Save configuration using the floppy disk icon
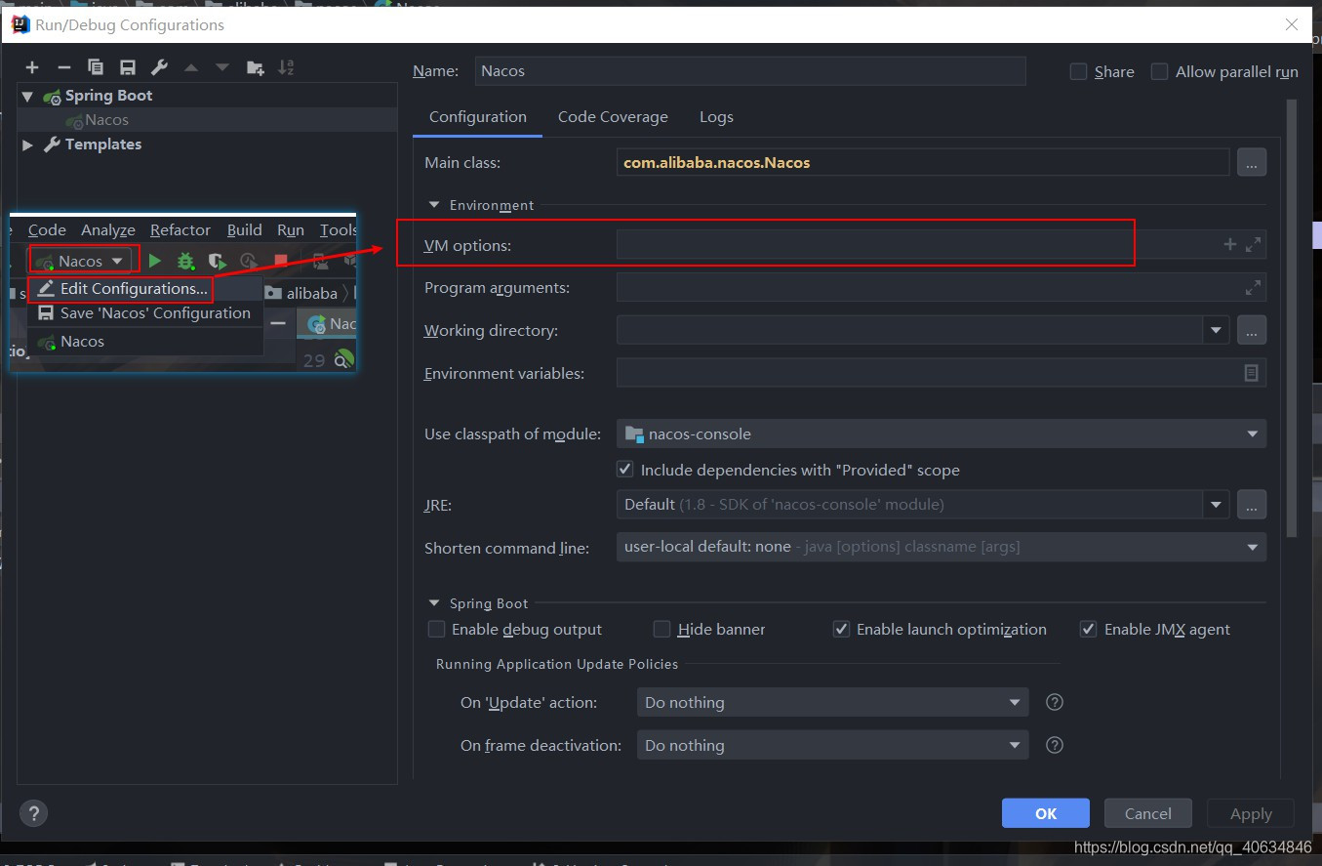The image size is (1322, 866). pos(128,67)
